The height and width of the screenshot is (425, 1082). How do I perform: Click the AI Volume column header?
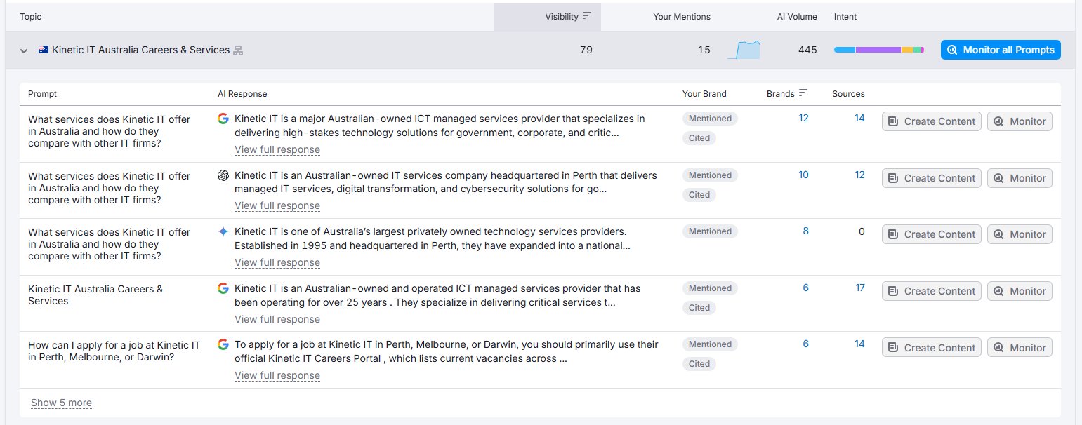(x=797, y=16)
